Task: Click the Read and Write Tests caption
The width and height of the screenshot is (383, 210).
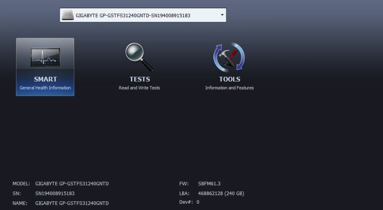Action: coord(139,88)
